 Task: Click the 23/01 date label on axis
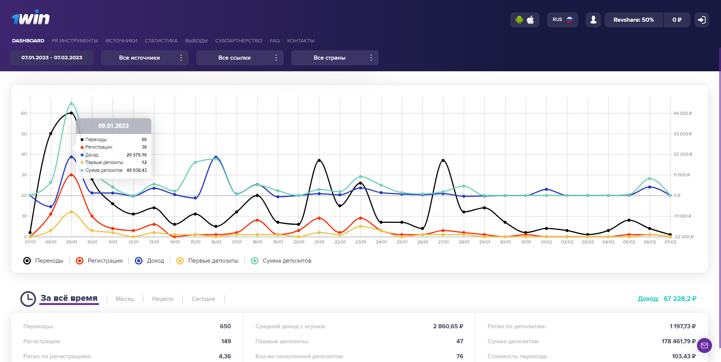coord(361,242)
